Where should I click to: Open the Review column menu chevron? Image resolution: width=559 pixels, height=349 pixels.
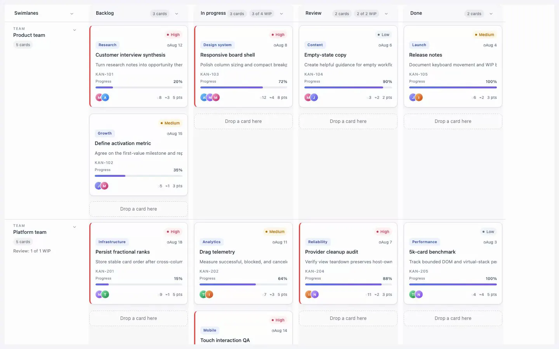tap(386, 14)
